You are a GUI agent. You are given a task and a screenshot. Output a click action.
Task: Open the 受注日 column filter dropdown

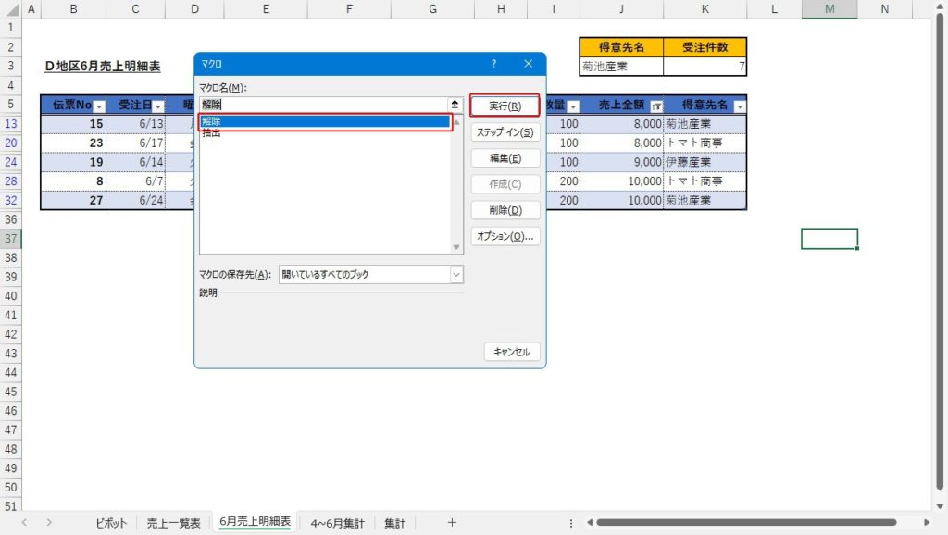[x=157, y=106]
